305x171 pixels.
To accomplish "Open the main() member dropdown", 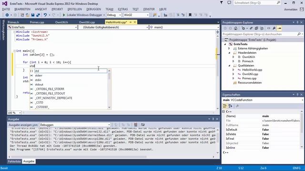I will 184,28.
